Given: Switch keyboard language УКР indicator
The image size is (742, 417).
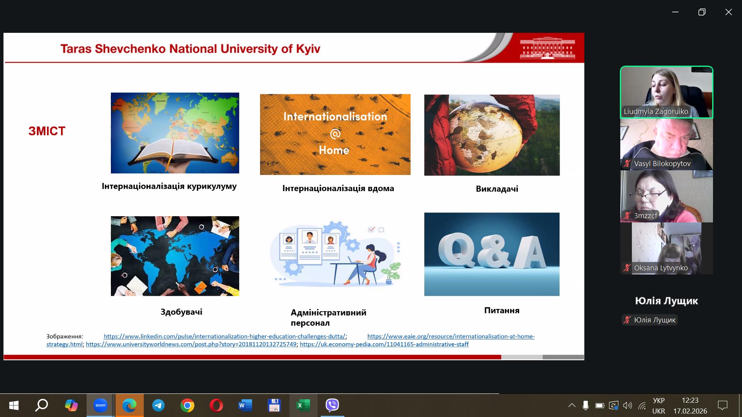Looking at the screenshot, I should pos(659,405).
